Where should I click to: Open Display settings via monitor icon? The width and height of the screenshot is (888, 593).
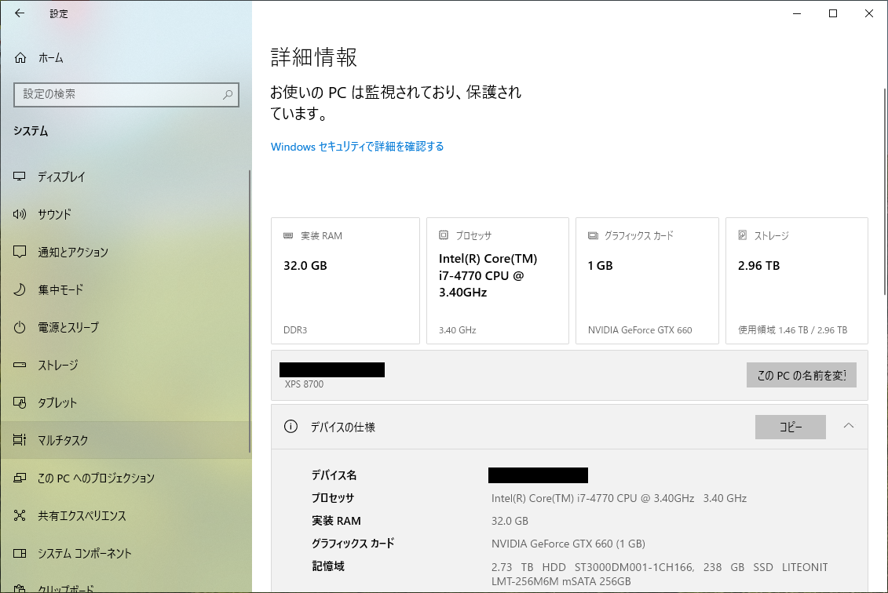pos(20,177)
